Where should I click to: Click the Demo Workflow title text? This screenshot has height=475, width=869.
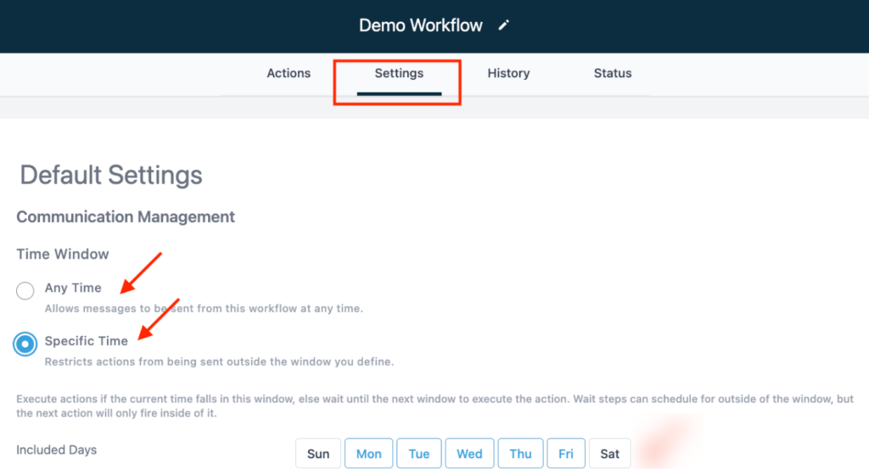420,25
